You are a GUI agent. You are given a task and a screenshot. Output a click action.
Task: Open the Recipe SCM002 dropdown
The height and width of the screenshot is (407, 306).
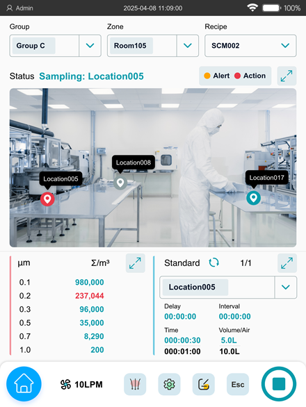coord(250,46)
